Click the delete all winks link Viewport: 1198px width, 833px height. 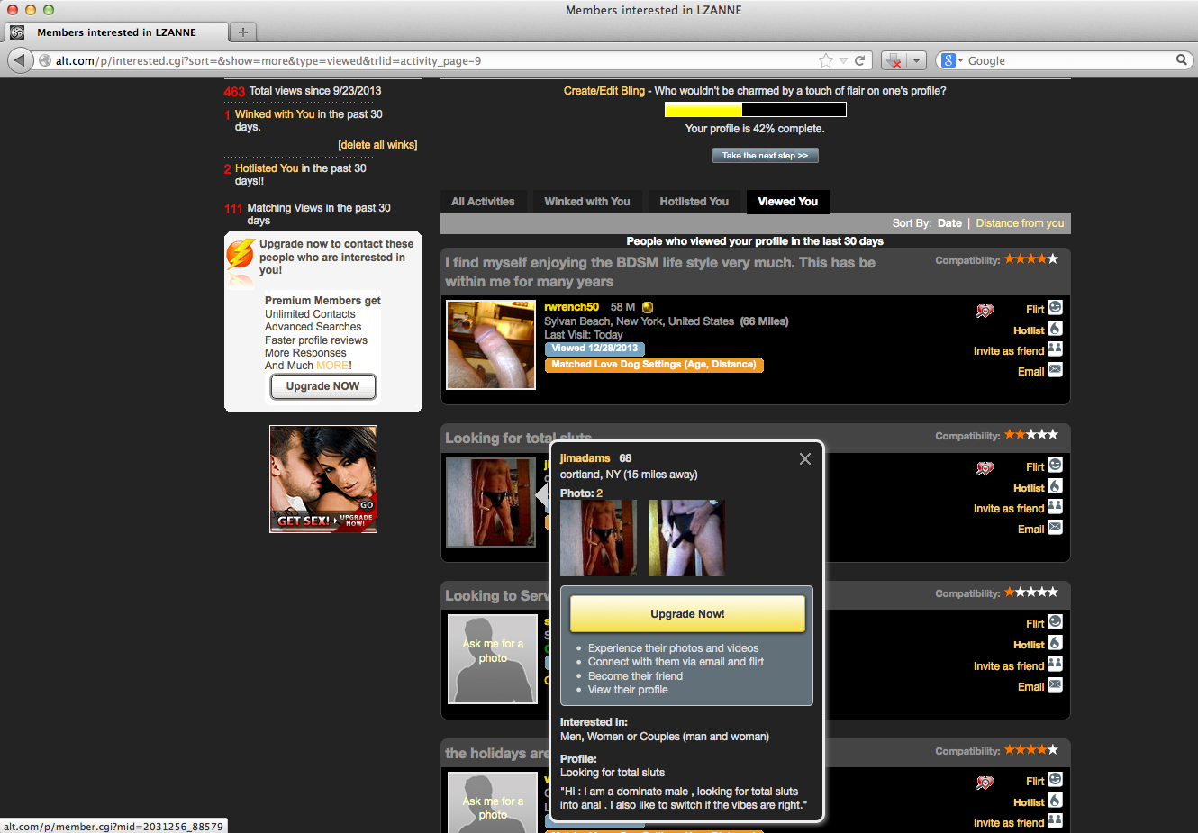click(377, 144)
